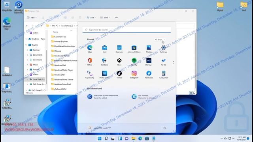
Task: Sort by Name column header
Action: click(55, 32)
